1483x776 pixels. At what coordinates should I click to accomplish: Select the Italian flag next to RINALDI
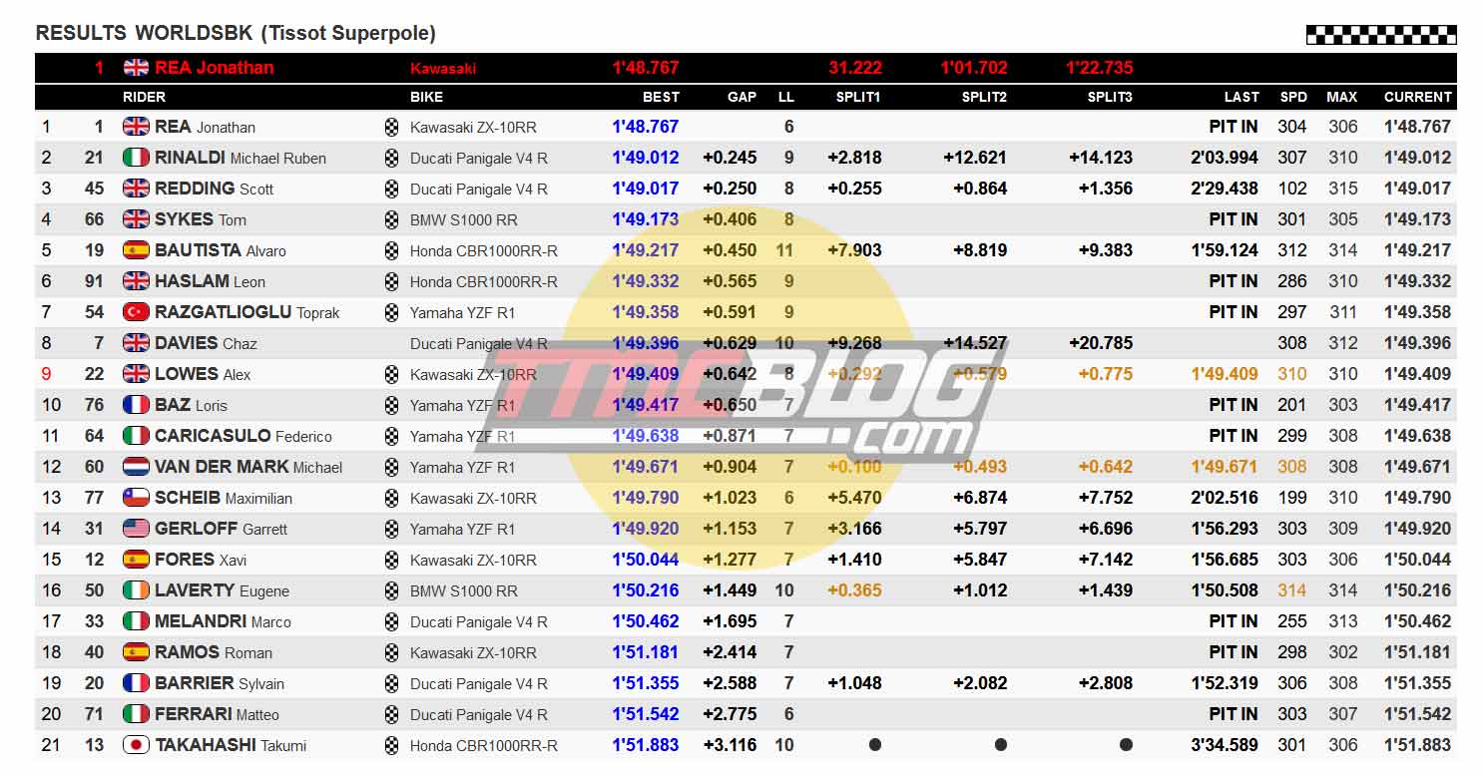[136, 158]
